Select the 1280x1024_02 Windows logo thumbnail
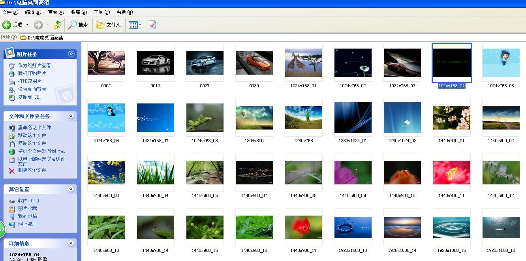 click(x=402, y=118)
